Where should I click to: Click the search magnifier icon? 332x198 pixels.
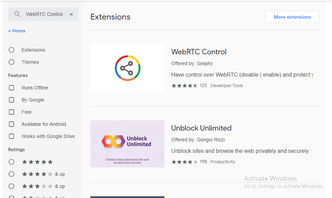(17, 14)
